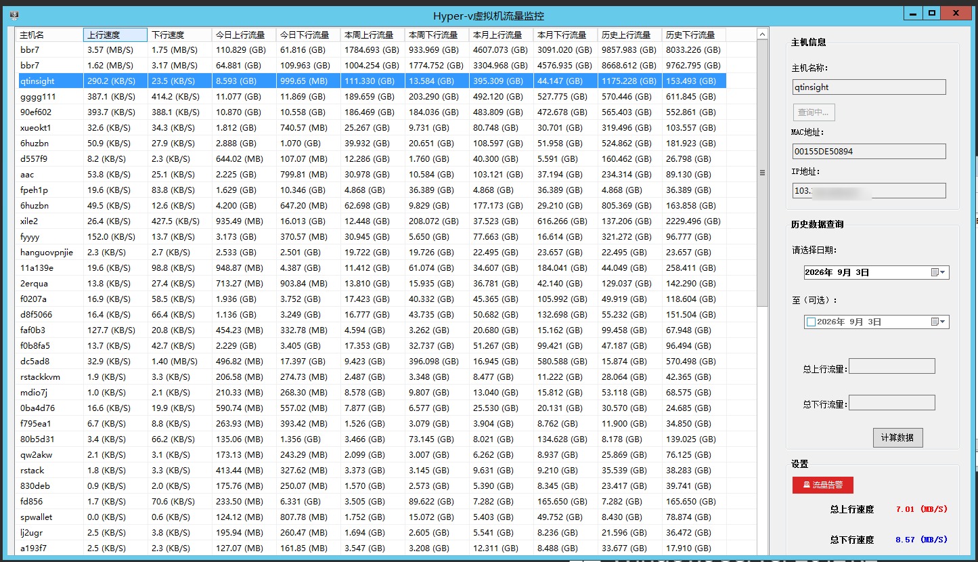This screenshot has height=562, width=978.
Task: Select the xile2 host row
Action: click(372, 221)
